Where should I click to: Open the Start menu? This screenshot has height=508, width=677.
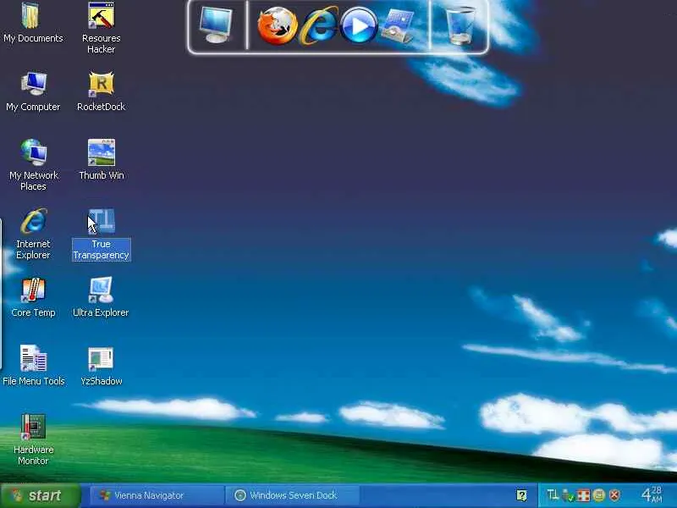tap(41, 495)
